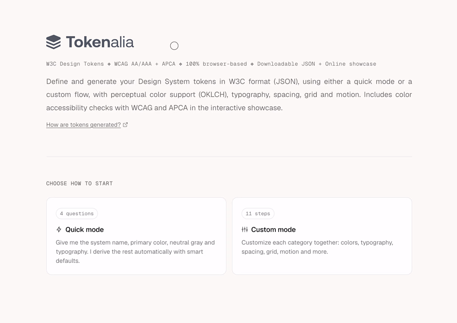Click the lightning bolt Quick mode icon
This screenshot has width=457, height=323.
coord(59,230)
